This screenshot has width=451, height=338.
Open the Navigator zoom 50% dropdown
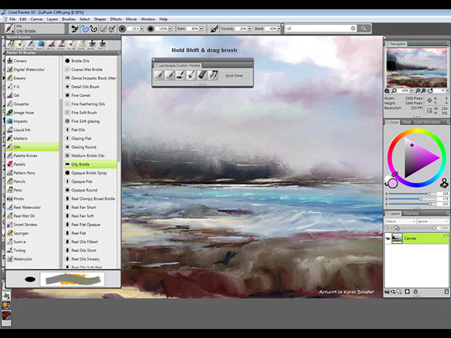tap(412, 91)
